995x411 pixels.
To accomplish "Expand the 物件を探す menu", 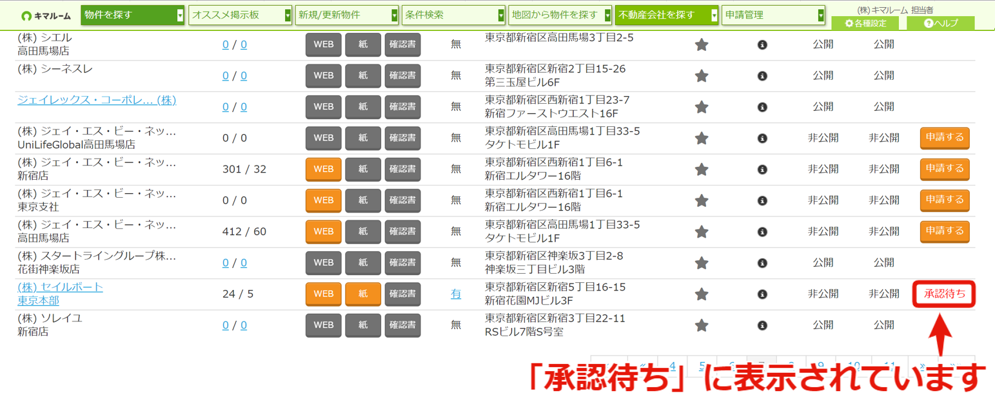I will 133,15.
